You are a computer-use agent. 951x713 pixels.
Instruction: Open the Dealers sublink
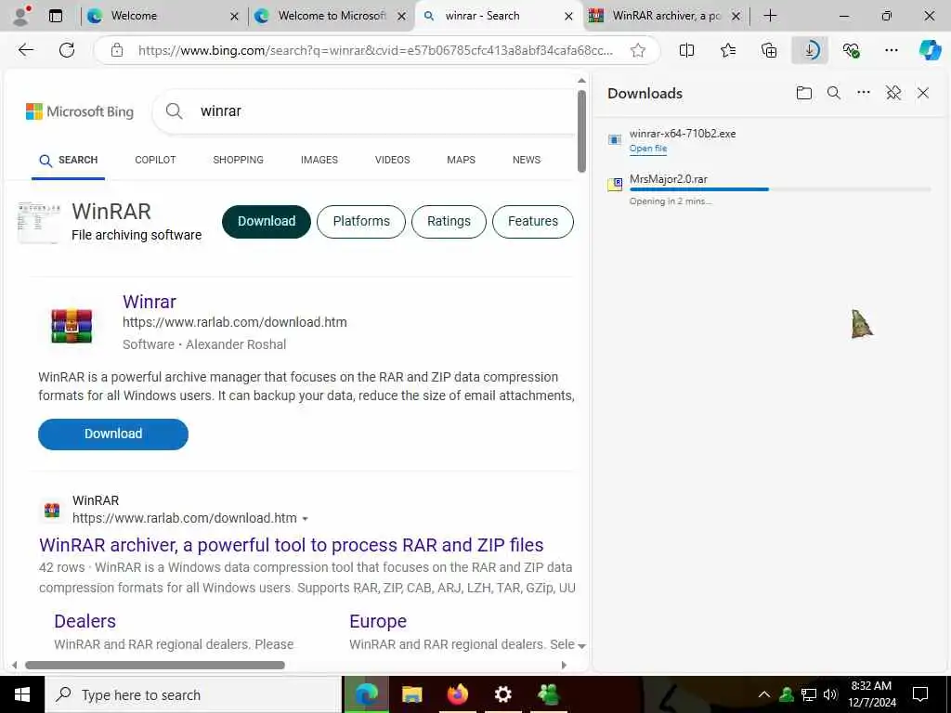tap(85, 621)
